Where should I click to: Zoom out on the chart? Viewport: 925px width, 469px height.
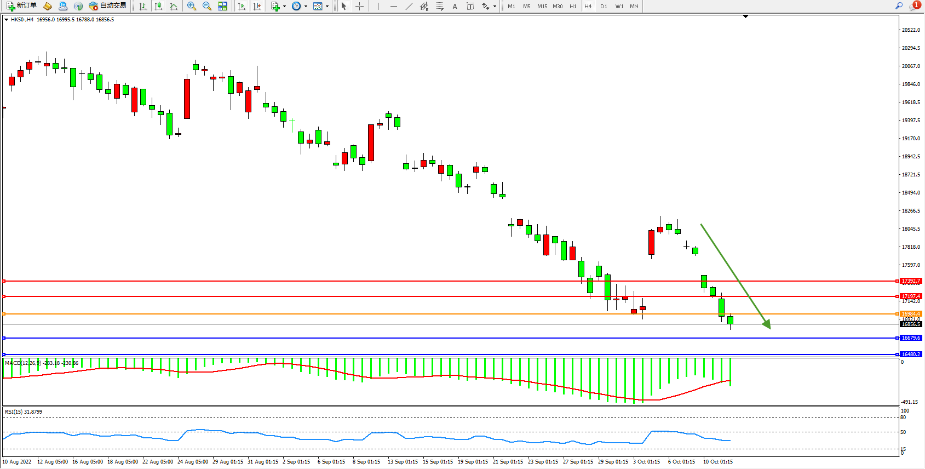207,6
